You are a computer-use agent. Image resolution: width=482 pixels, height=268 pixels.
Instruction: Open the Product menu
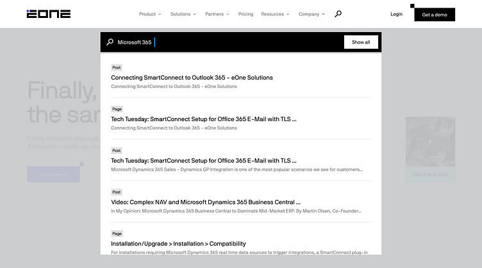click(147, 14)
